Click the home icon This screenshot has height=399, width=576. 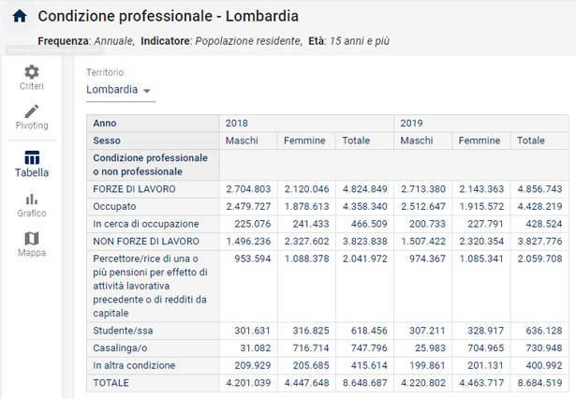point(19,16)
